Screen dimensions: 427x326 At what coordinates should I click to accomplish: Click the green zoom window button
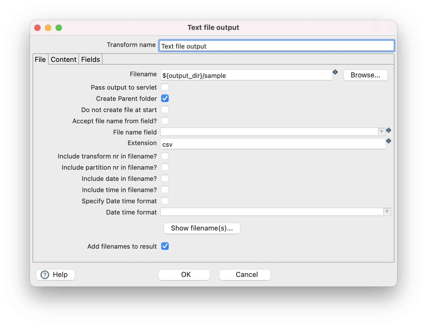pos(59,28)
